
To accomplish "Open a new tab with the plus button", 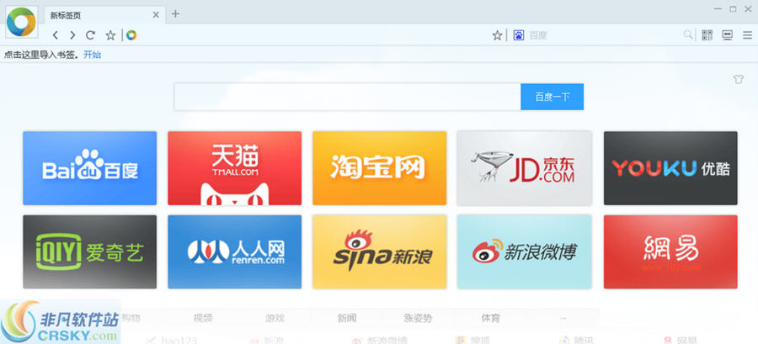I will pos(175,14).
